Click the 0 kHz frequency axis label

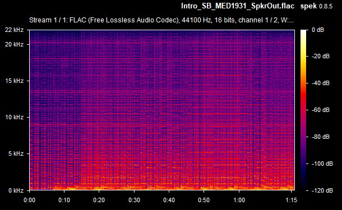16,190
